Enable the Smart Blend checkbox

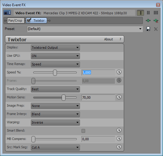[x=83, y=131]
